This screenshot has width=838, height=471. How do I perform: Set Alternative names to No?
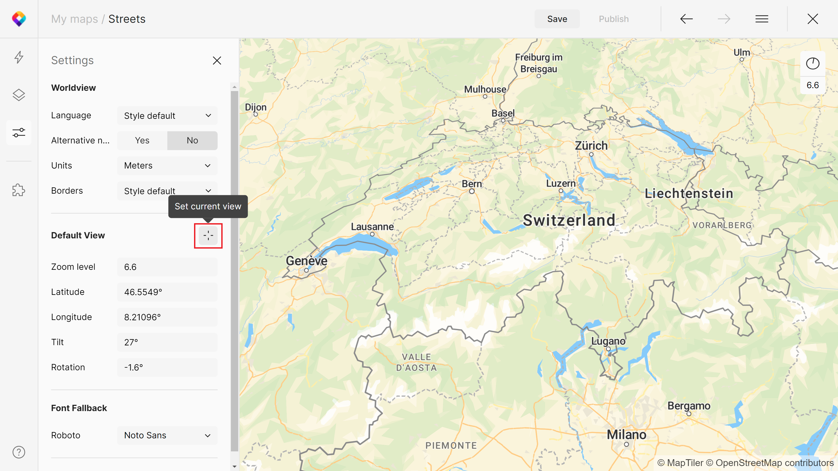click(x=192, y=141)
